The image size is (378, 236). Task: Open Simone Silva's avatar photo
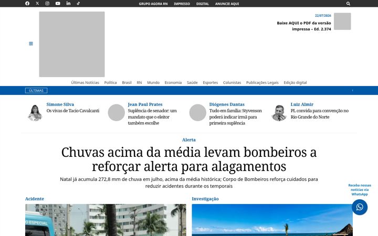(35, 112)
